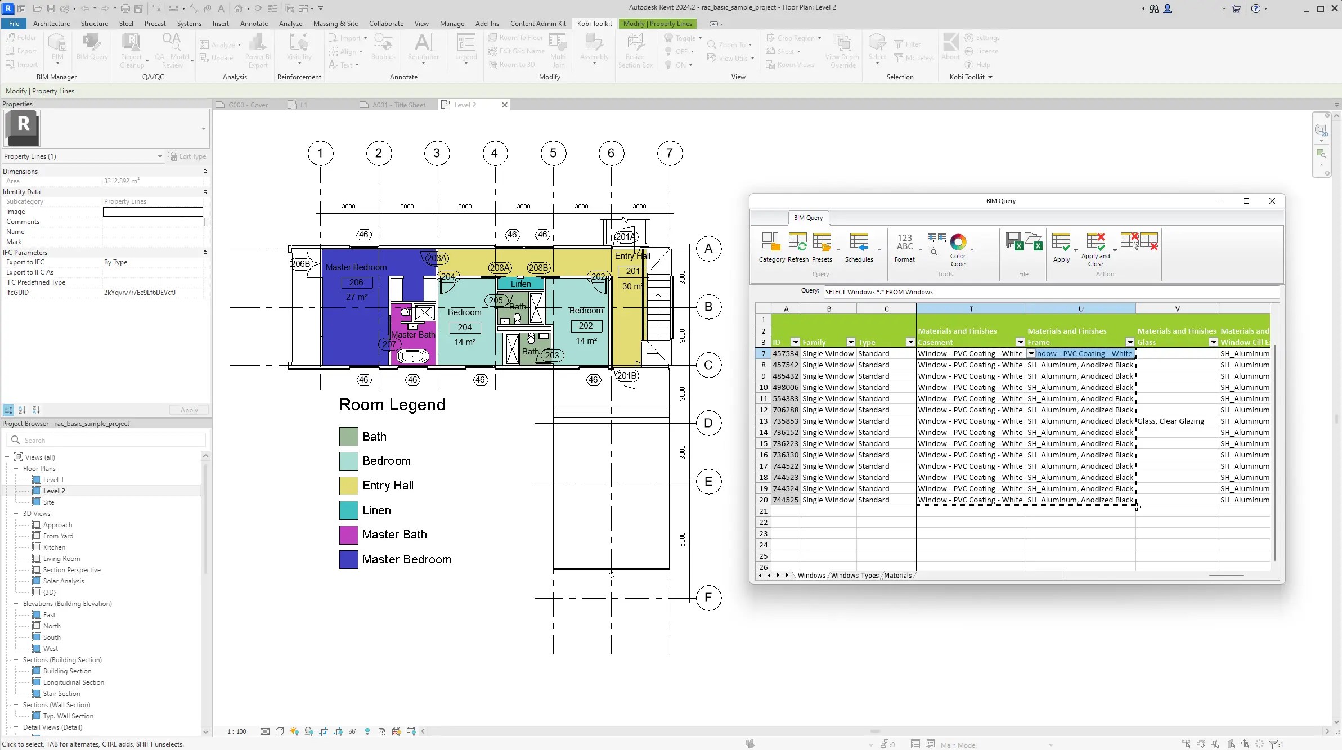Open the Level 1 floor plan

click(53, 480)
